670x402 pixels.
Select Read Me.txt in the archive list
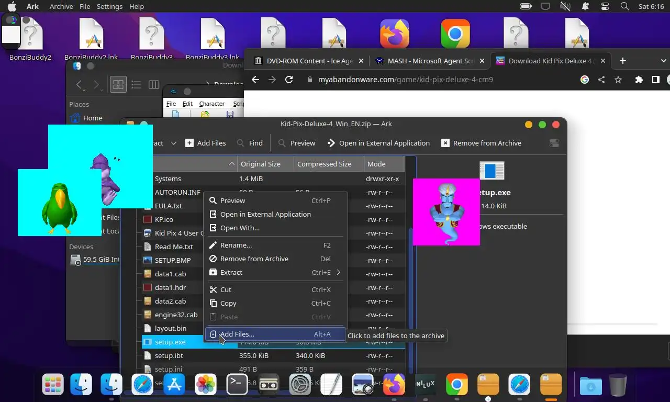(174, 247)
